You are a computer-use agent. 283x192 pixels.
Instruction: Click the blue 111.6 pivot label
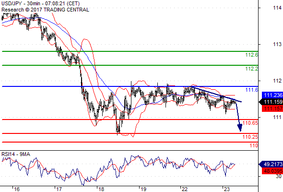251,90
